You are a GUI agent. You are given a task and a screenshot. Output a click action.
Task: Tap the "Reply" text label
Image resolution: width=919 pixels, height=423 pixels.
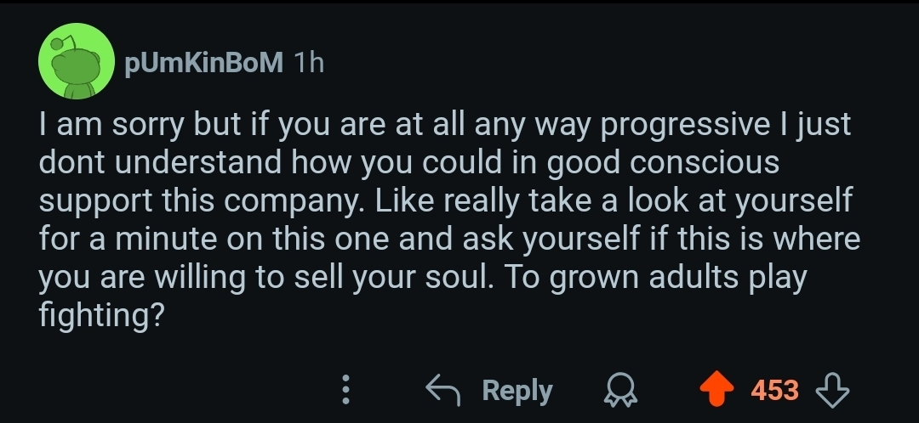click(x=517, y=391)
